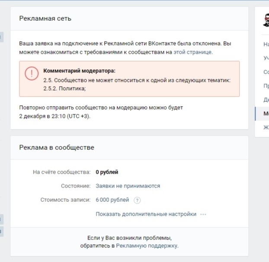Viewport: 269px width, 262px height.
Task: Click the red exclamation warning icon
Action: coord(32,73)
